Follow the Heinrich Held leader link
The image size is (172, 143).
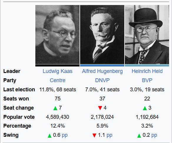click(147, 71)
